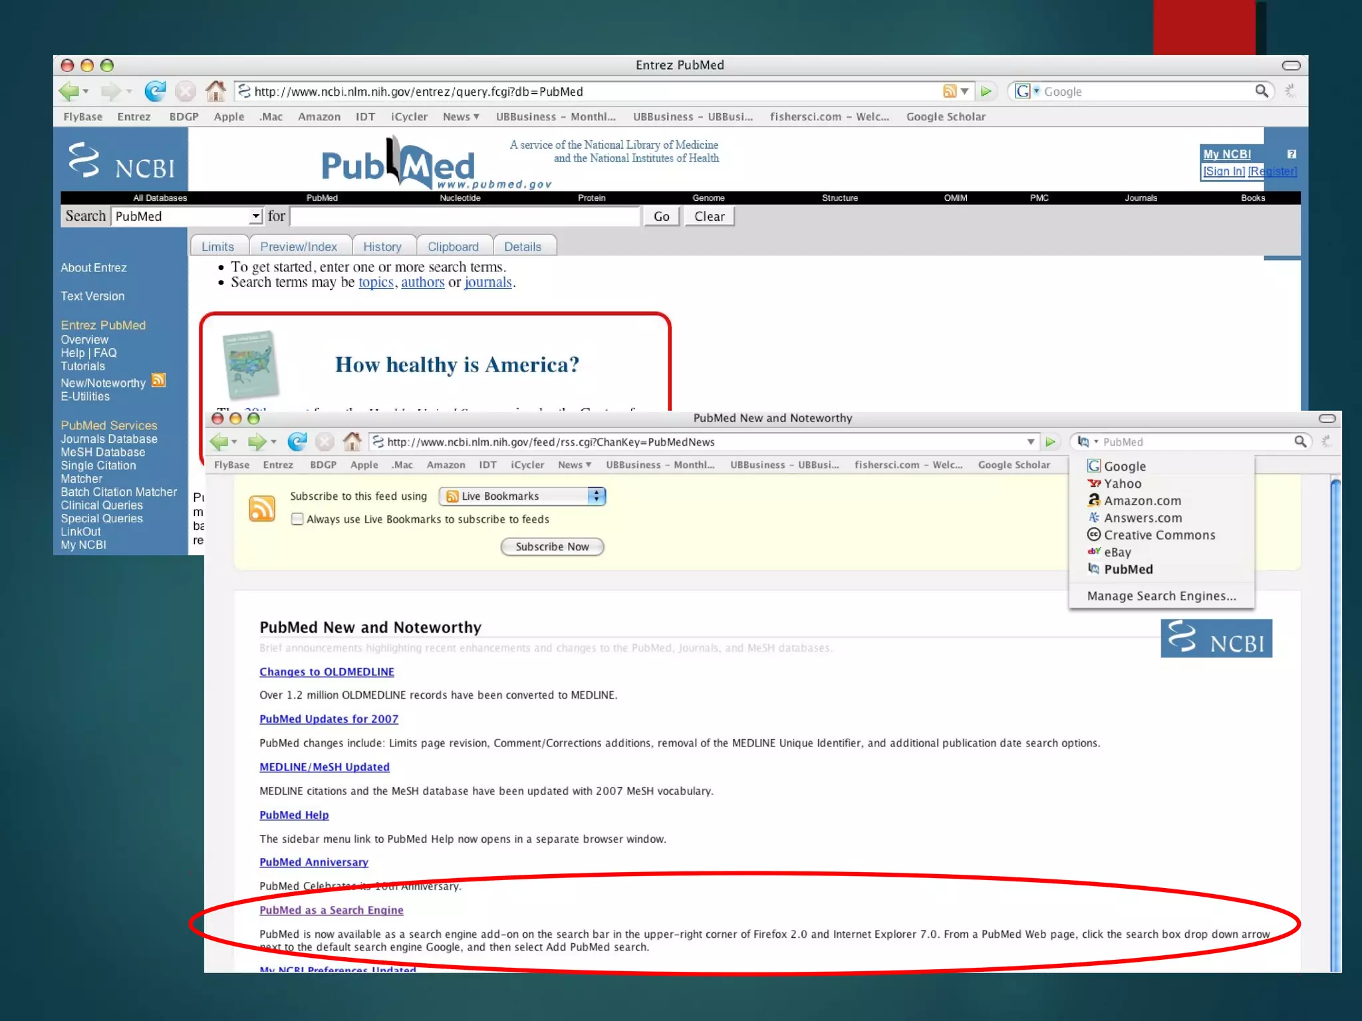Enable Always use Live Bookmarks checkbox
The width and height of the screenshot is (1362, 1021).
(297, 519)
